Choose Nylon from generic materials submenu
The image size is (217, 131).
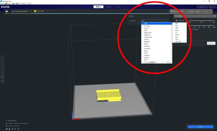180,30
